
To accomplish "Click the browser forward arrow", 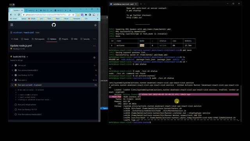I will (15, 15).
